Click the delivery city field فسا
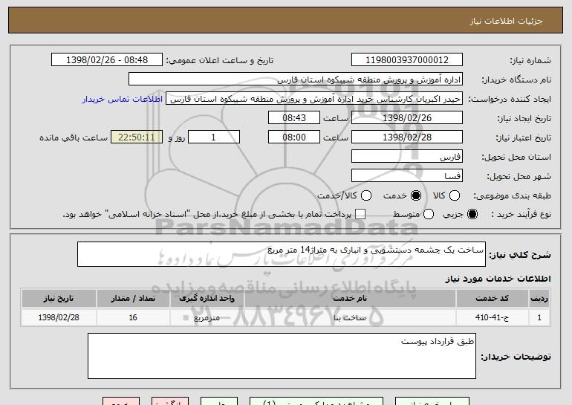The image size is (572, 405). coord(407,176)
